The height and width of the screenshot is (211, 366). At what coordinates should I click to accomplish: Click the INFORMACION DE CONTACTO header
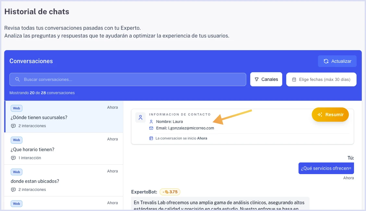[180, 114]
